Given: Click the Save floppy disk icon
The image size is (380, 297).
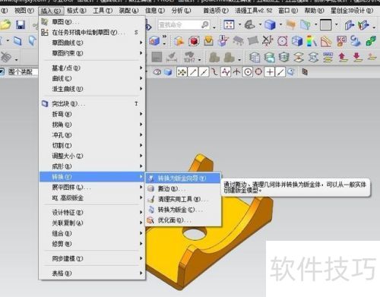Looking at the screenshot, I should point(21,24).
